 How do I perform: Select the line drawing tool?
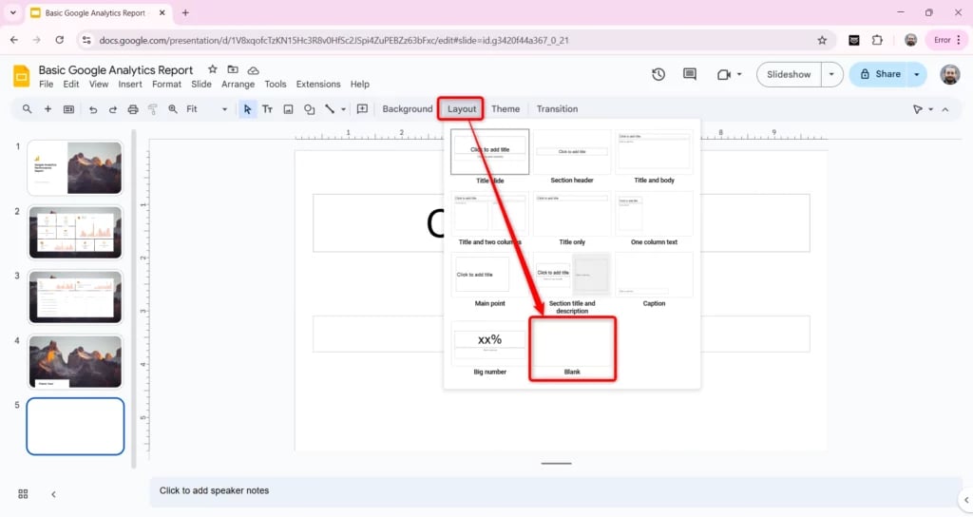point(330,109)
